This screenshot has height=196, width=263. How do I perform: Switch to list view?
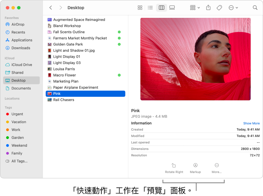click(x=150, y=8)
